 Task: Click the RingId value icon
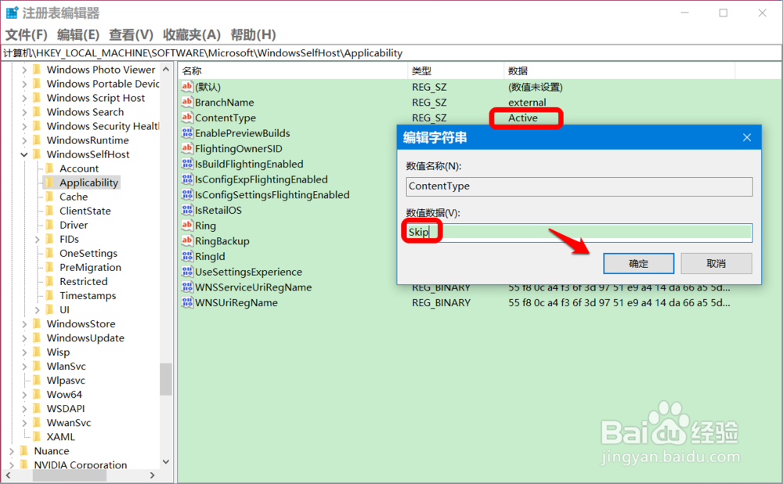tap(187, 256)
